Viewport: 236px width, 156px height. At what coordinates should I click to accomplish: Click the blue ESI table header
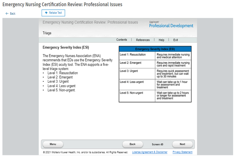155,49
